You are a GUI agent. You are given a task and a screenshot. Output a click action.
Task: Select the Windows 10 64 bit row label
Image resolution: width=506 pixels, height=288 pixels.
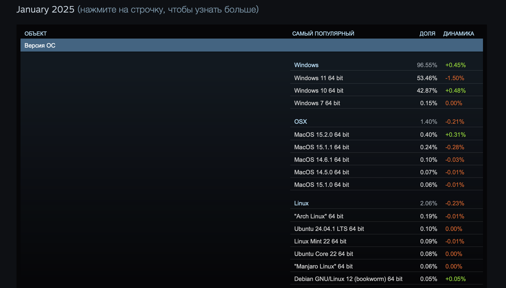coord(319,90)
